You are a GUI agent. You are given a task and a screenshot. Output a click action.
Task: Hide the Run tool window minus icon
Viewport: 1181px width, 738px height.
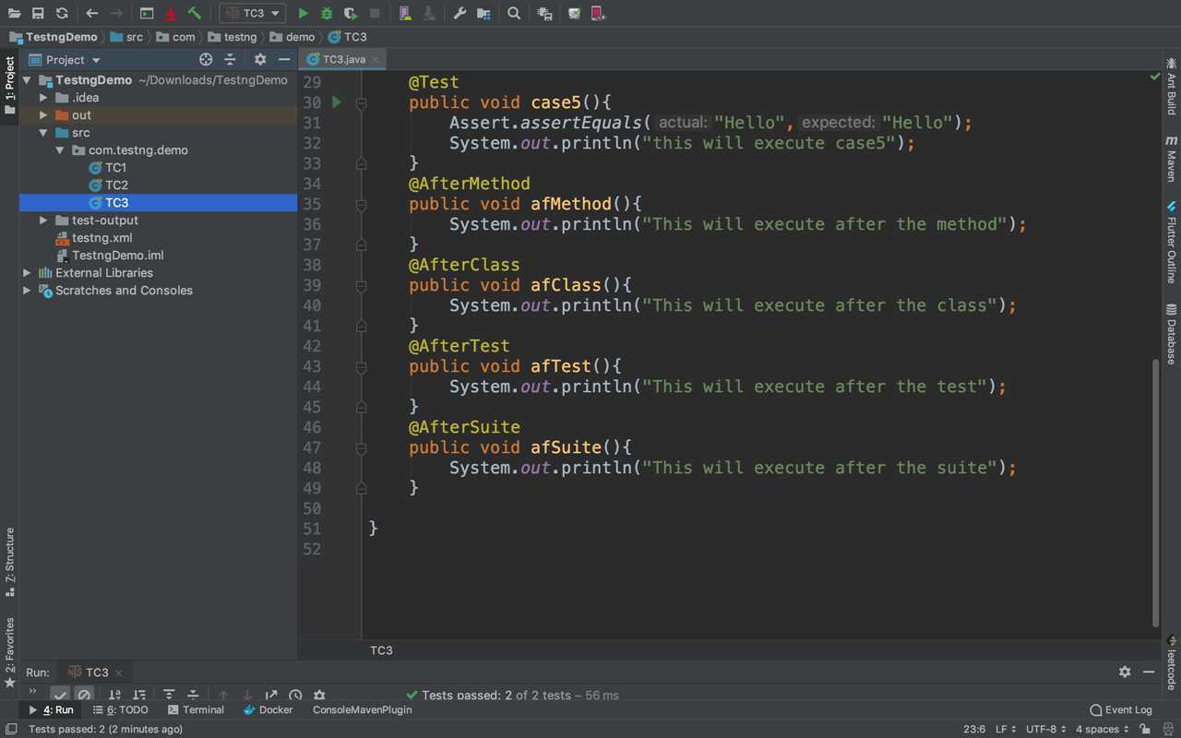pyautogui.click(x=1149, y=672)
